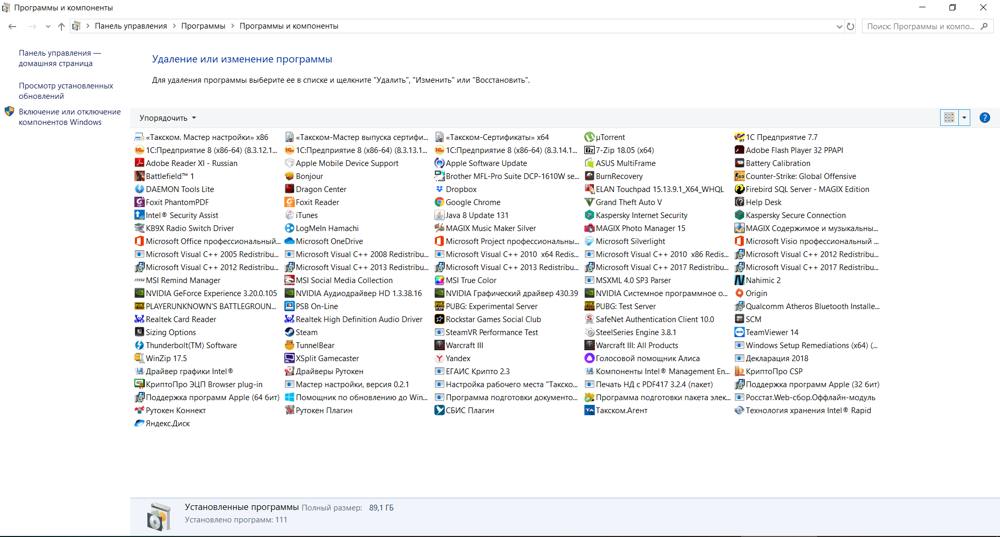This screenshot has width=1000, height=537.
Task: Click the Grand Theft Auto V icon
Action: (x=590, y=202)
